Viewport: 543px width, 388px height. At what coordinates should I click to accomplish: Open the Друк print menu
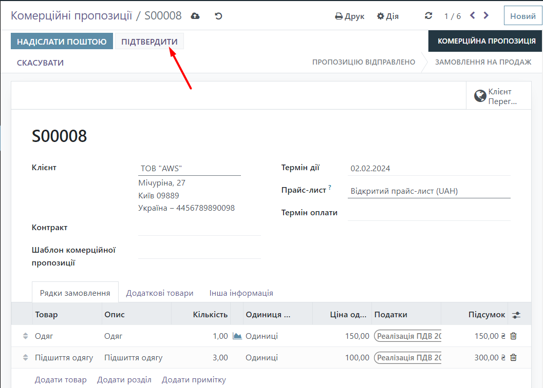click(350, 16)
